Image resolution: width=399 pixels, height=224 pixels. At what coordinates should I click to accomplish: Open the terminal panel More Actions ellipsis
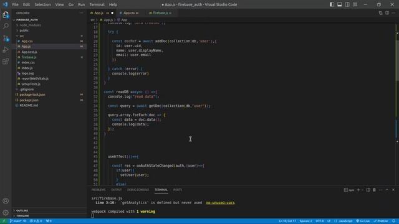click(381, 190)
